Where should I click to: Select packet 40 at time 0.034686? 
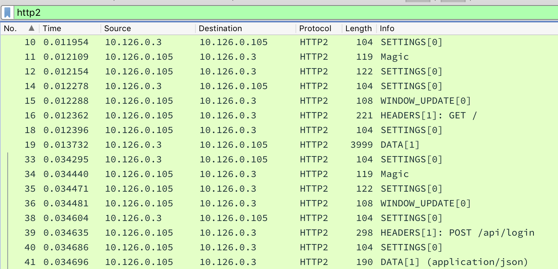tap(279, 247)
